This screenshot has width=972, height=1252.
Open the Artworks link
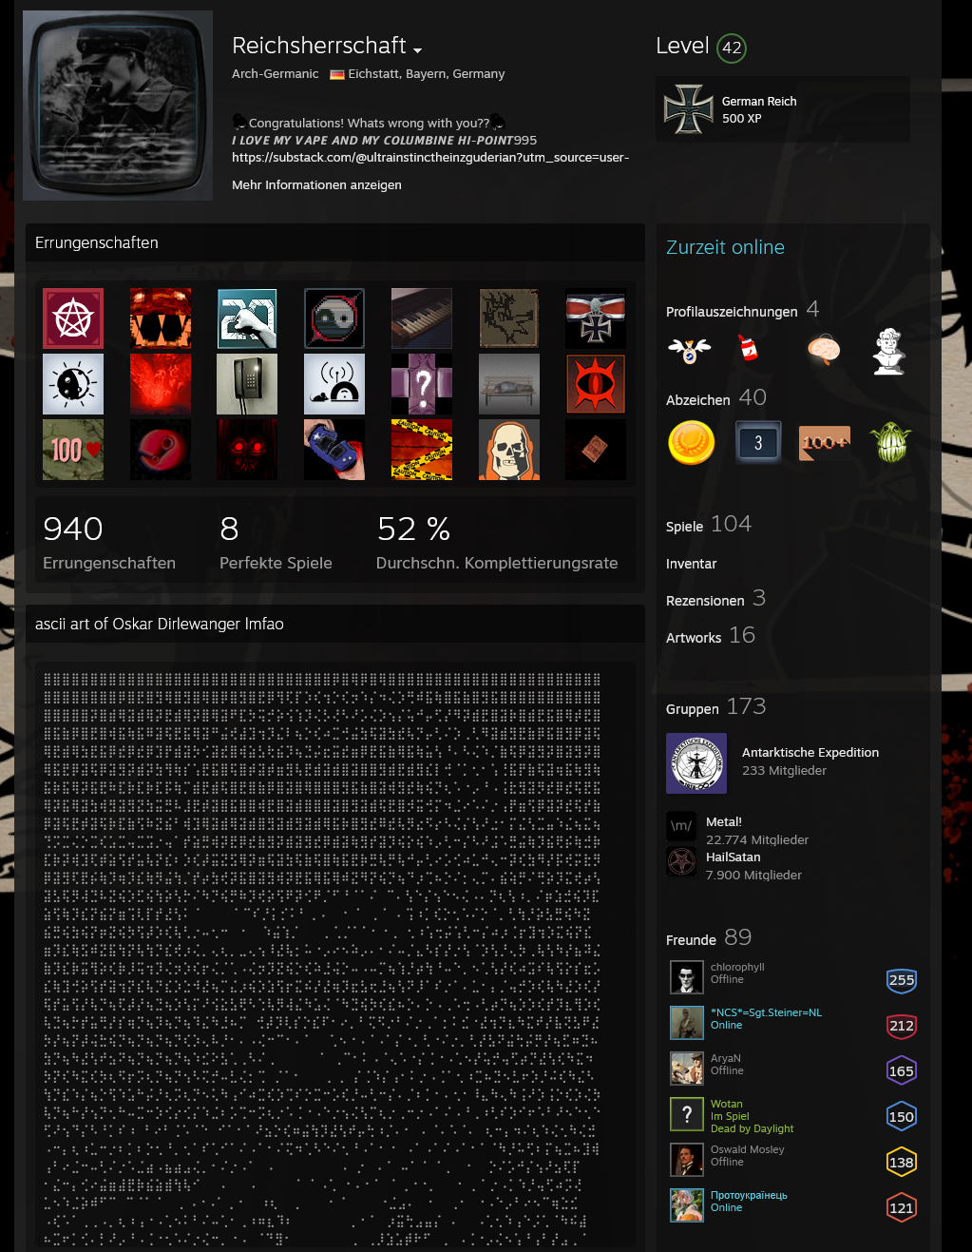[x=694, y=638]
